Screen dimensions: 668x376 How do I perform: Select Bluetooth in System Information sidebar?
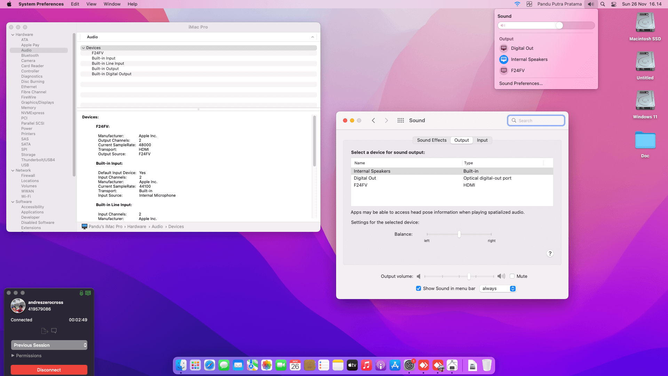tap(30, 56)
